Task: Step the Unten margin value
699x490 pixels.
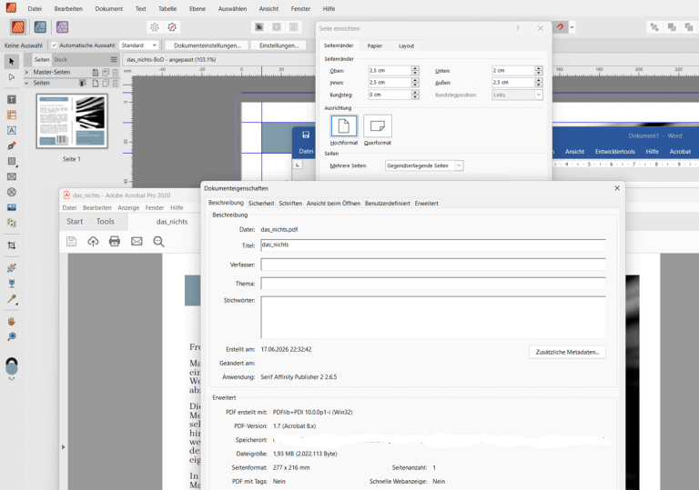Action: 539,70
